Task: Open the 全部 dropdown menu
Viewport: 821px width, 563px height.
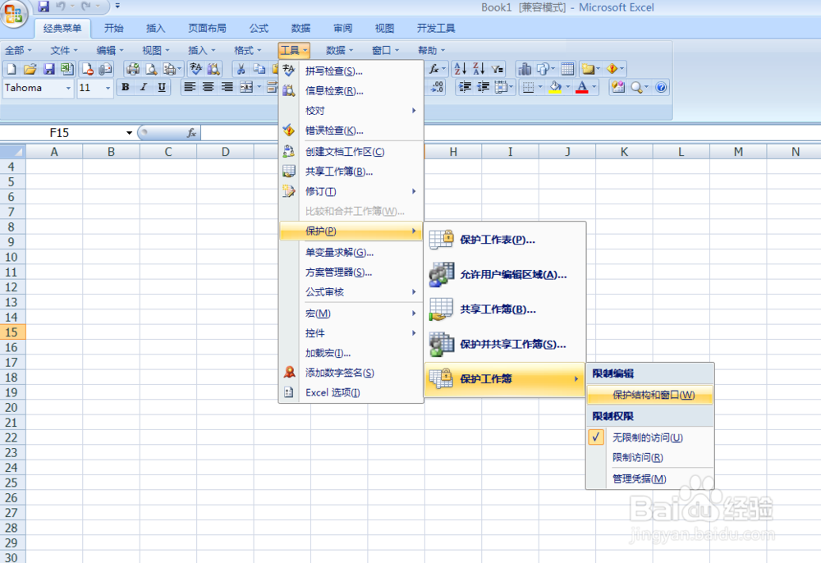Action: coord(18,50)
